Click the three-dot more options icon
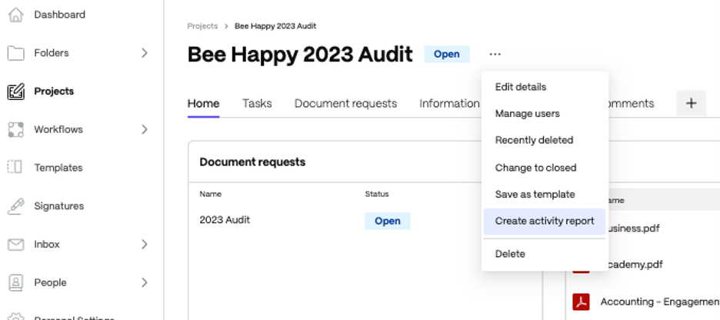 [495, 54]
